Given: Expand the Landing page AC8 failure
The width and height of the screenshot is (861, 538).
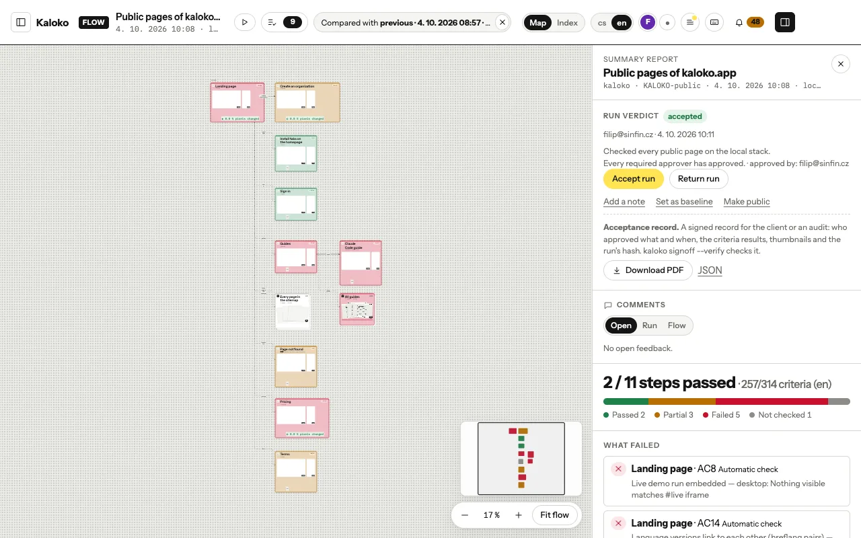Looking at the screenshot, I should pyautogui.click(x=726, y=481).
